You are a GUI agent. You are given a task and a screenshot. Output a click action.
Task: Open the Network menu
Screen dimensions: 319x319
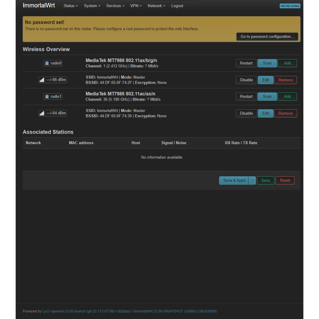pyautogui.click(x=156, y=6)
